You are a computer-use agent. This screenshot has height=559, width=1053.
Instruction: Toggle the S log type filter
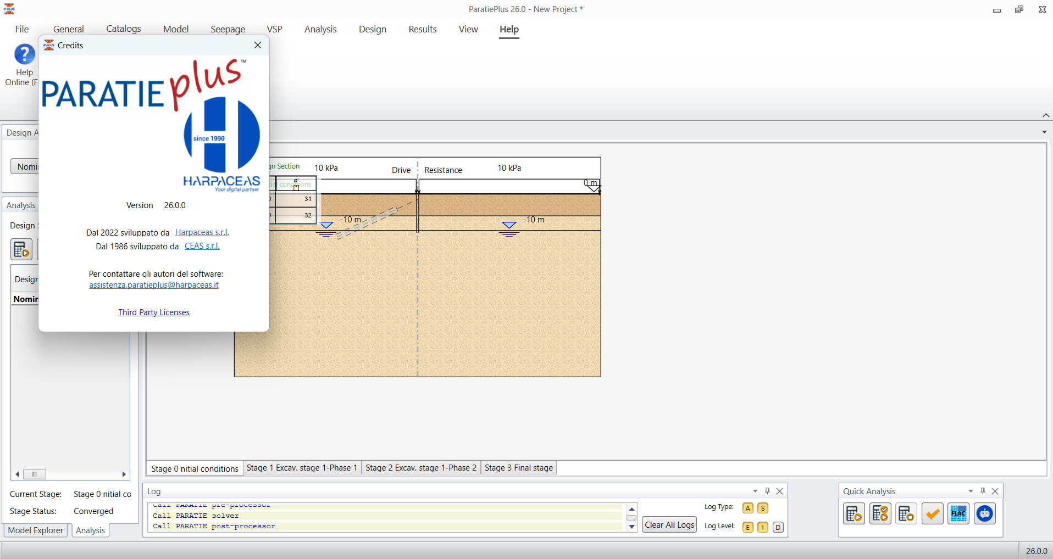pos(763,508)
